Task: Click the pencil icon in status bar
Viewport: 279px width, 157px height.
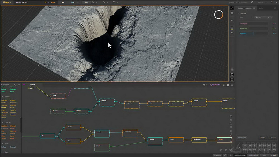Action: 225,155
